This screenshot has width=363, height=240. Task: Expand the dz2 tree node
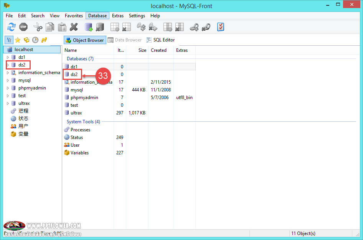(x=8, y=65)
